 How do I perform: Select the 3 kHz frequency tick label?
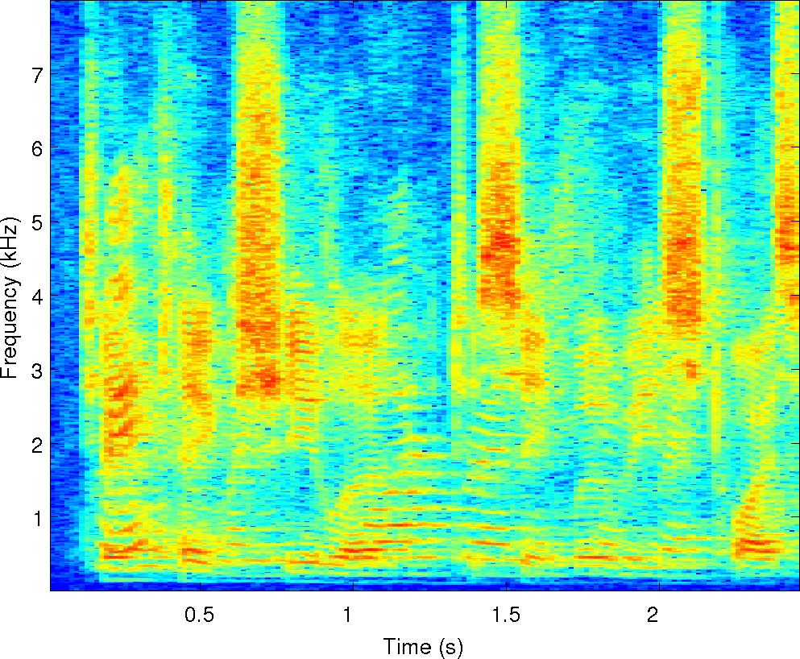click(x=37, y=371)
